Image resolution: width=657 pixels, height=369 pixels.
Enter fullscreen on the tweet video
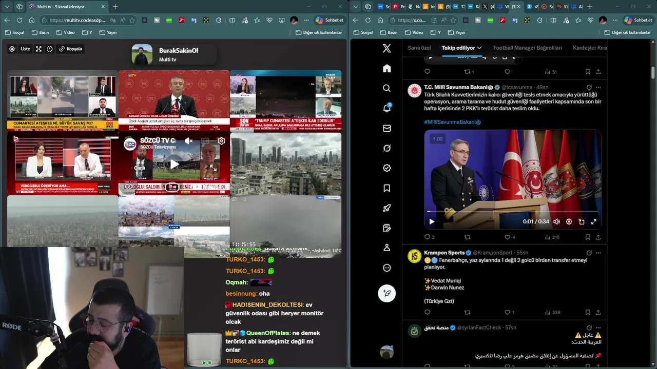[x=594, y=221]
